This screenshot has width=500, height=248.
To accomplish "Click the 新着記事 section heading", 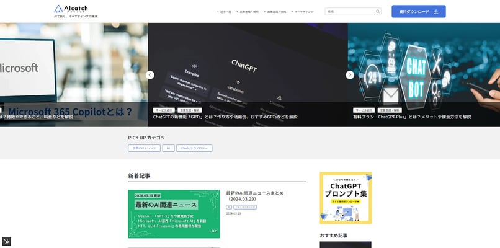I will click(139, 175).
